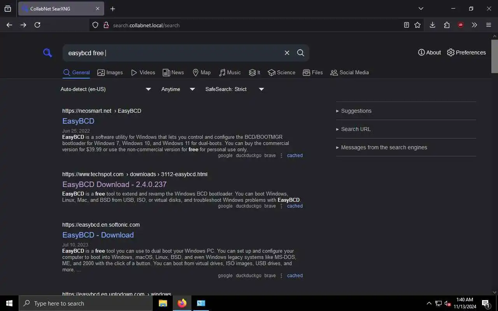Open the Auto-detect language dropdown

[x=106, y=89]
